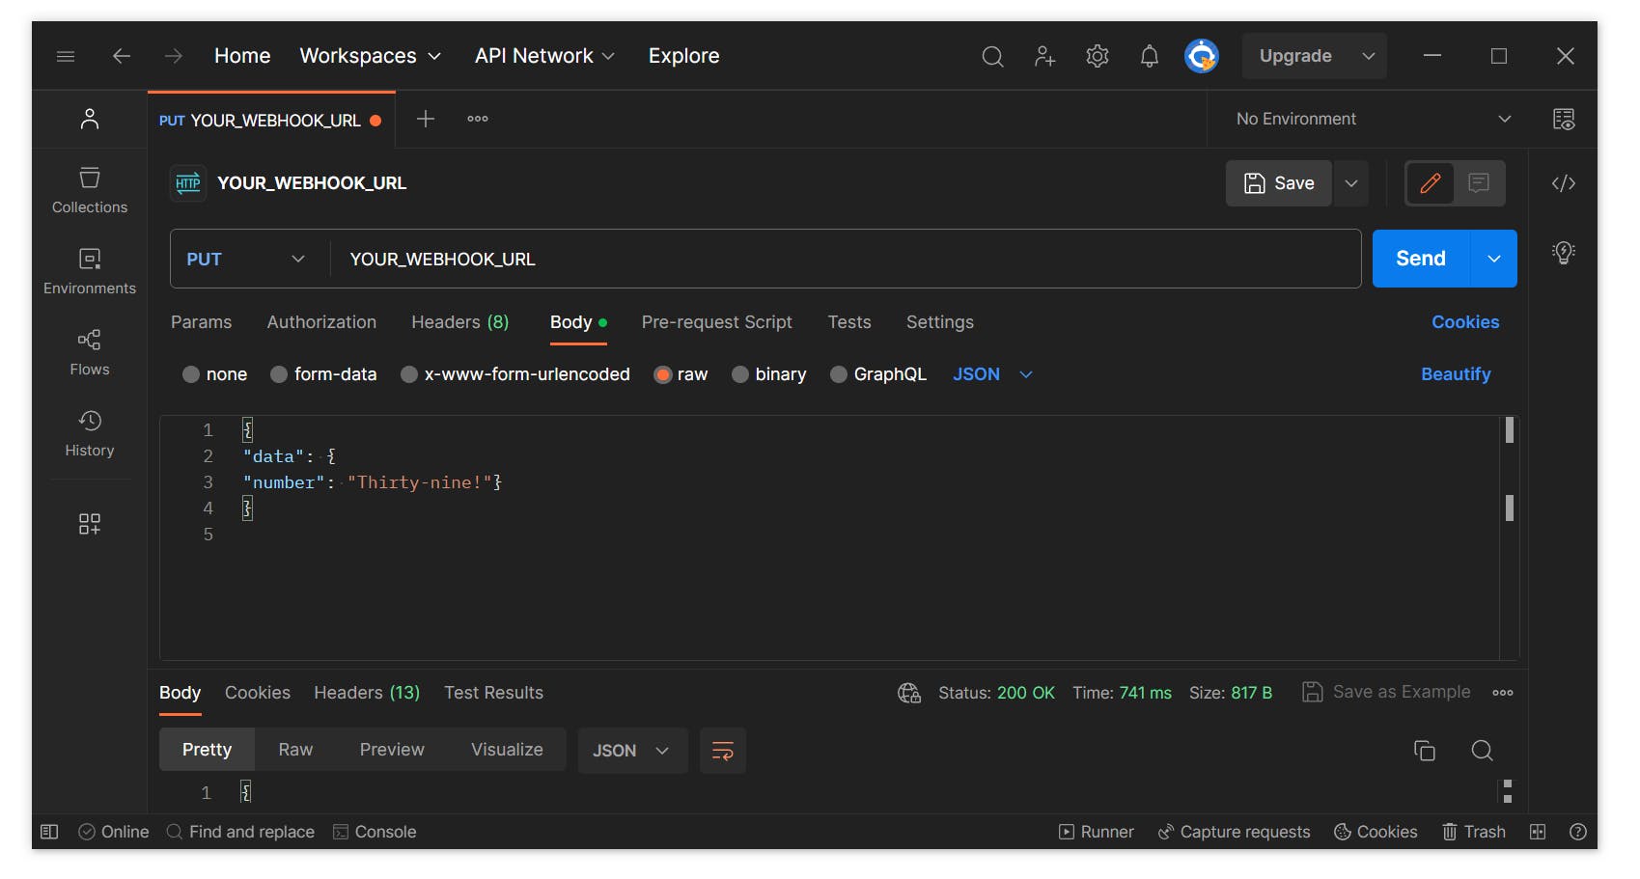1640x879 pixels.
Task: Open Environments in the sidebar
Action: pyautogui.click(x=90, y=271)
